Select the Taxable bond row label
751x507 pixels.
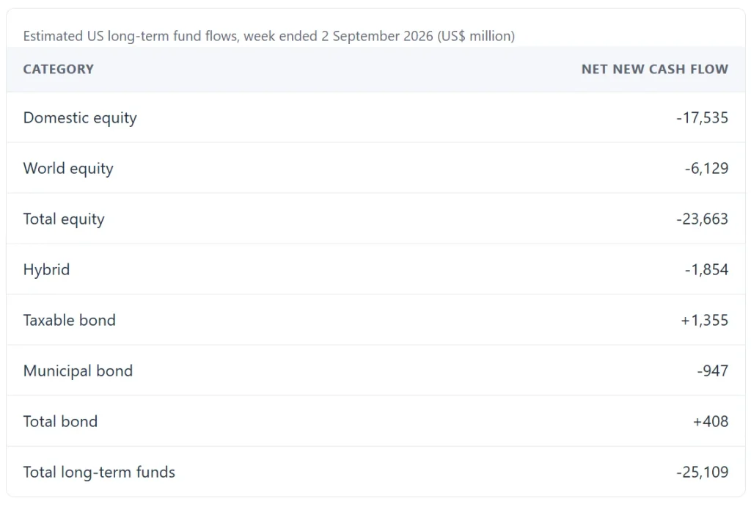70,320
